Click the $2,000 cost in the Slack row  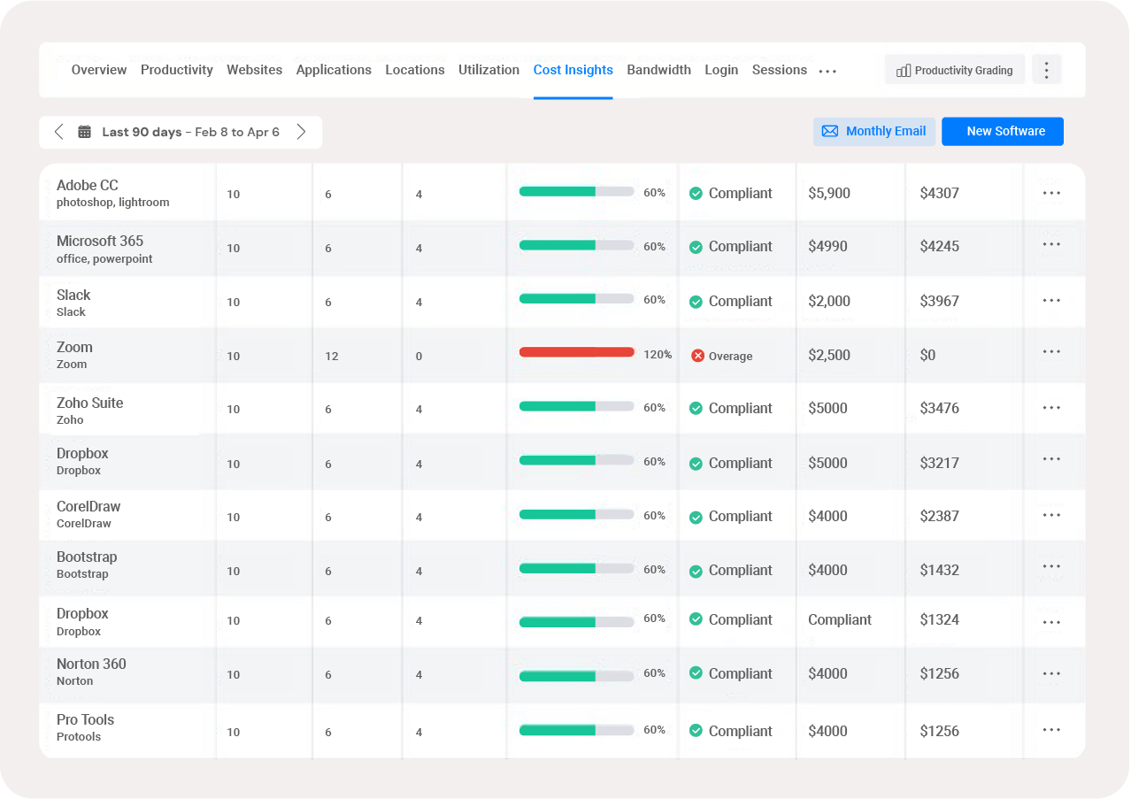(829, 301)
